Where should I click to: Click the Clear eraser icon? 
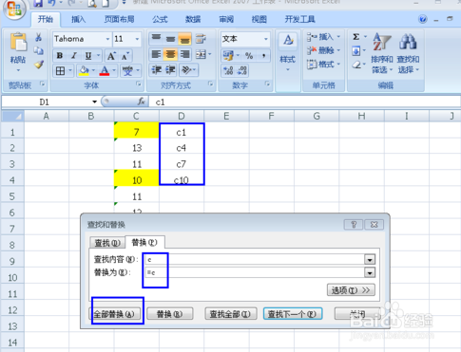tap(356, 65)
